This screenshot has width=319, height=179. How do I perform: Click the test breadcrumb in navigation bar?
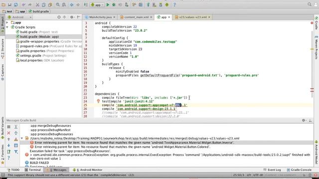click(x=7, y=11)
